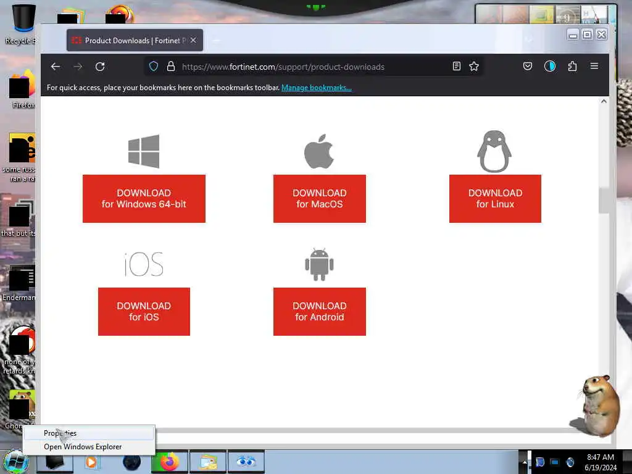Bookmark this page with the star icon
632x474 pixels.
(x=474, y=67)
